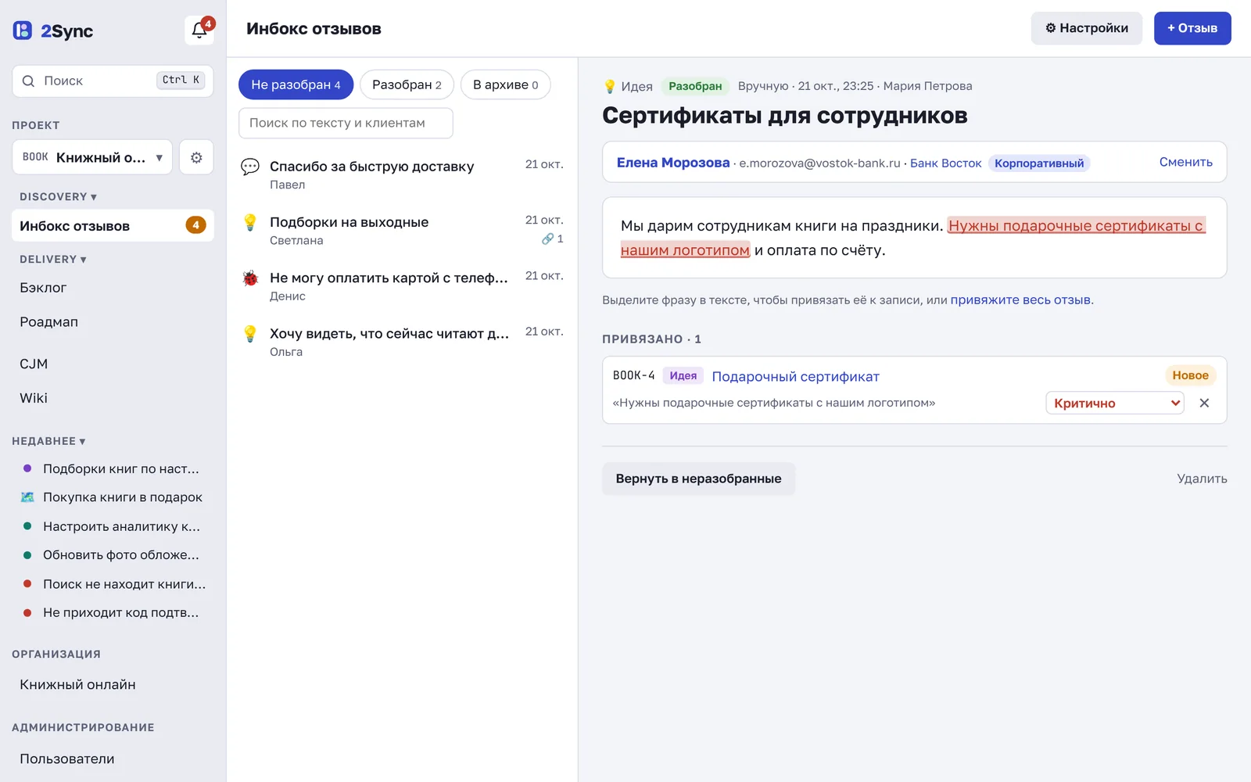Image resolution: width=1251 pixels, height=782 pixels.
Task: Open feedback Спасибо за быструю доставку
Action: click(402, 174)
